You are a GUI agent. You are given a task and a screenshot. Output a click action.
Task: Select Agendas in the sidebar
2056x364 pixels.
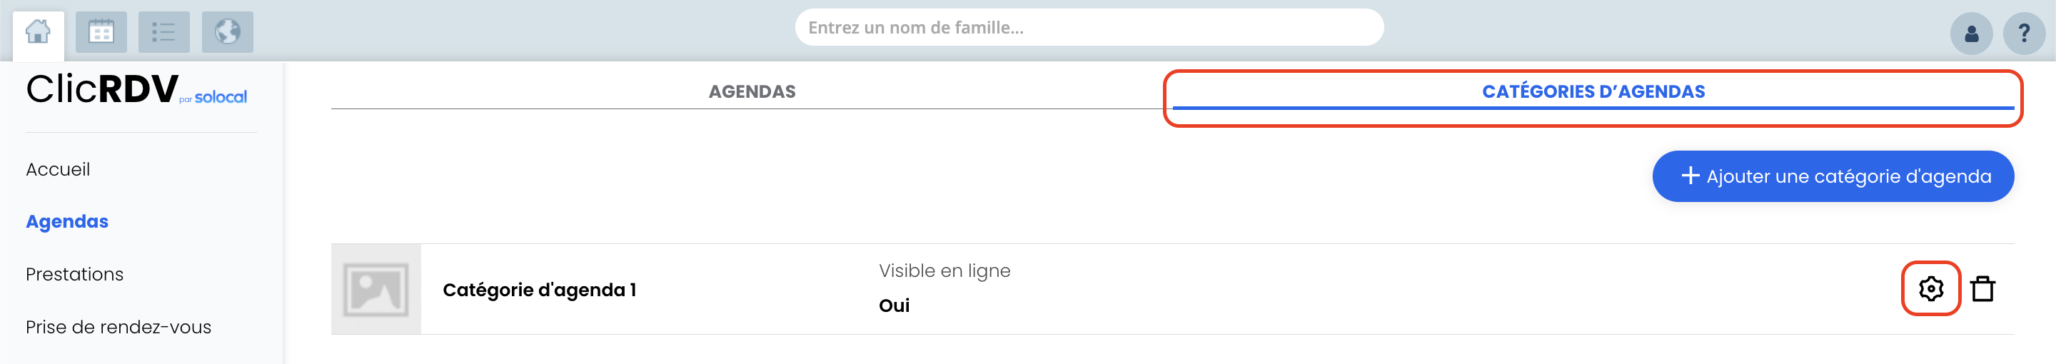coord(67,221)
